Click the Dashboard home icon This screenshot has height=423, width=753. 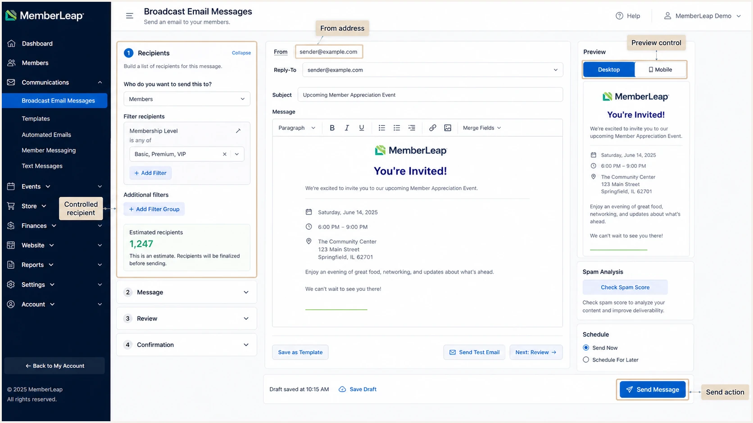tap(11, 44)
